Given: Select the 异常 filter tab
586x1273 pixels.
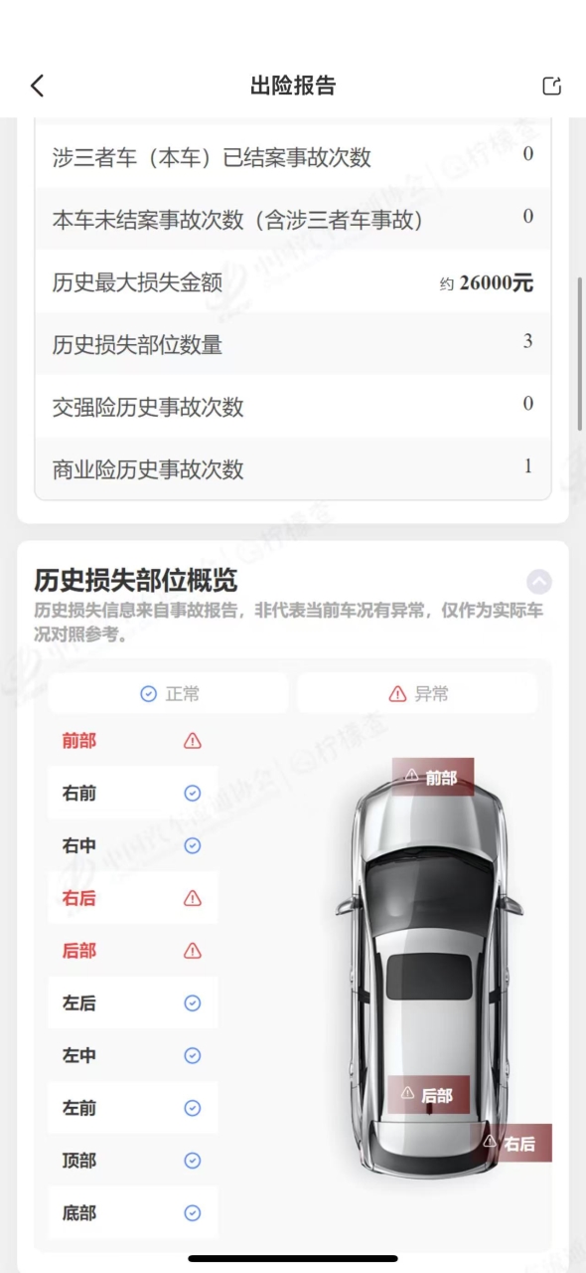Looking at the screenshot, I should [417, 694].
